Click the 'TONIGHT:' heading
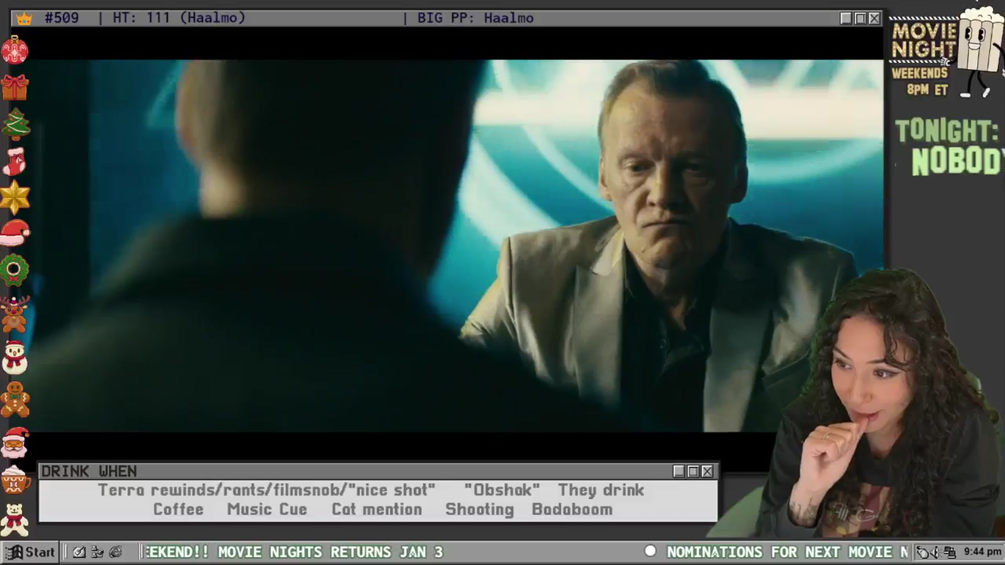Image resolution: width=1005 pixels, height=565 pixels. coord(946,131)
